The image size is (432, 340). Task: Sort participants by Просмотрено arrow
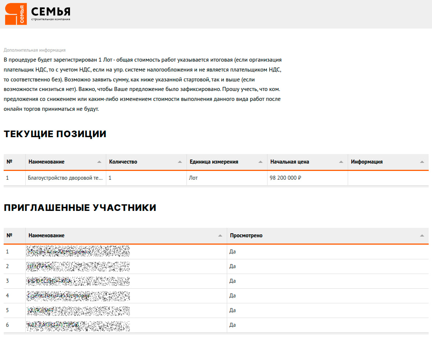point(422,235)
